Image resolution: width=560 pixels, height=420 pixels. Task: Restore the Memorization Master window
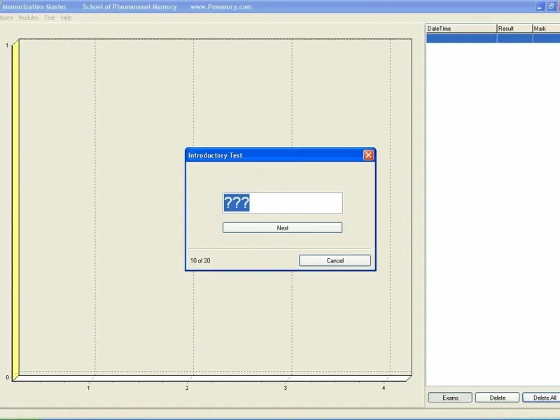click(551, 6)
